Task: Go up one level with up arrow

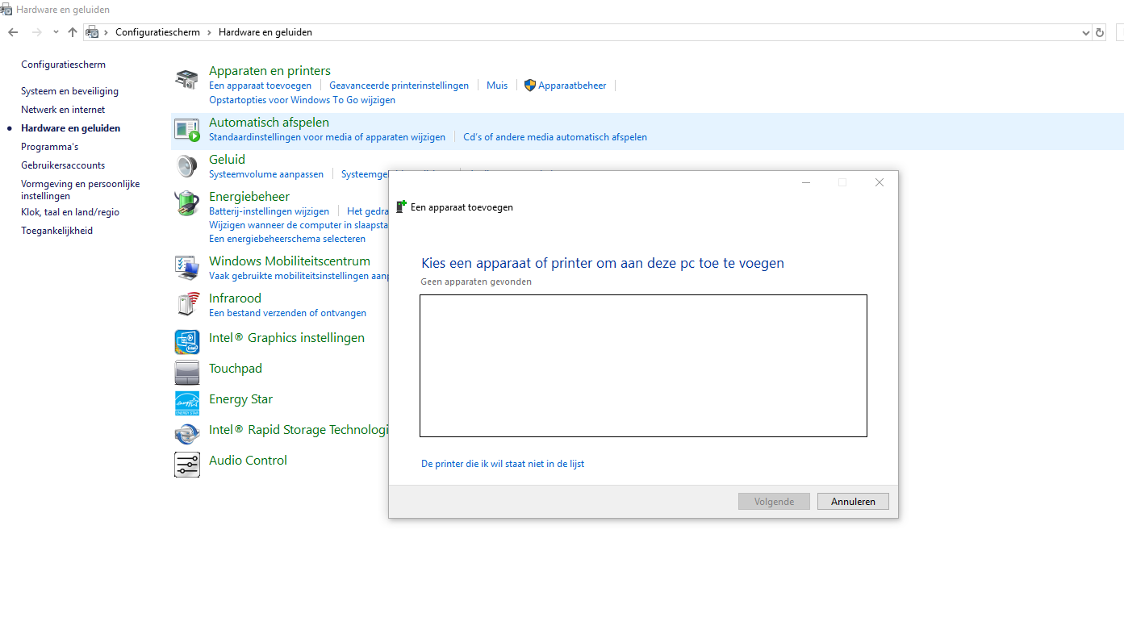Action: [x=73, y=32]
